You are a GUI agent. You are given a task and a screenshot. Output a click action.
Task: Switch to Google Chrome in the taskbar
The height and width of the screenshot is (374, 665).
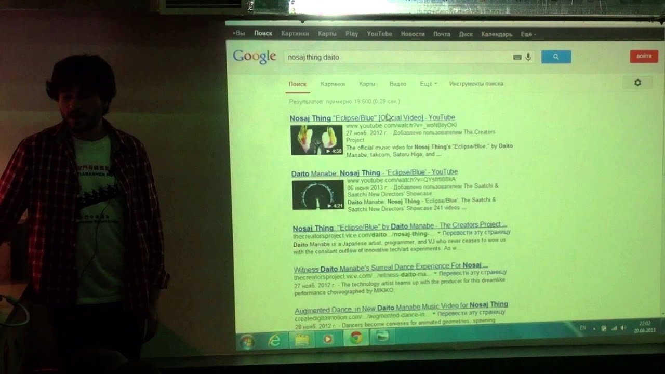pyautogui.click(x=356, y=338)
